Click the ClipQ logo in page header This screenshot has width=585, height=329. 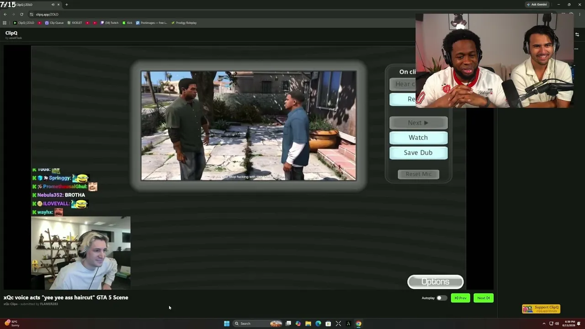coord(11,33)
